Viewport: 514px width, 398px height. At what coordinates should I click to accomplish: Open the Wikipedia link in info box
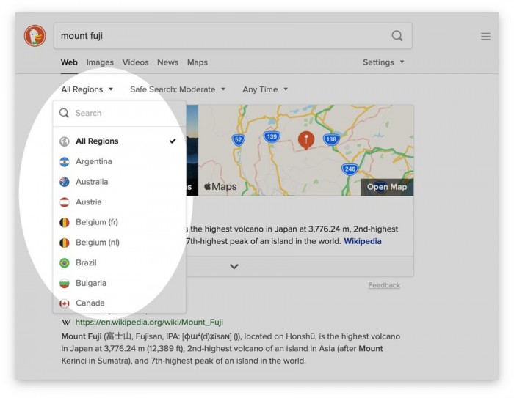pyautogui.click(x=362, y=241)
